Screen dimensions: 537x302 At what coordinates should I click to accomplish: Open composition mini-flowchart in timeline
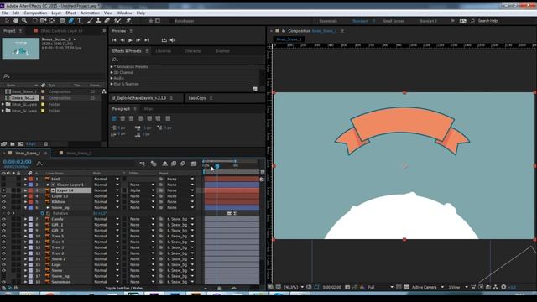pos(143,164)
